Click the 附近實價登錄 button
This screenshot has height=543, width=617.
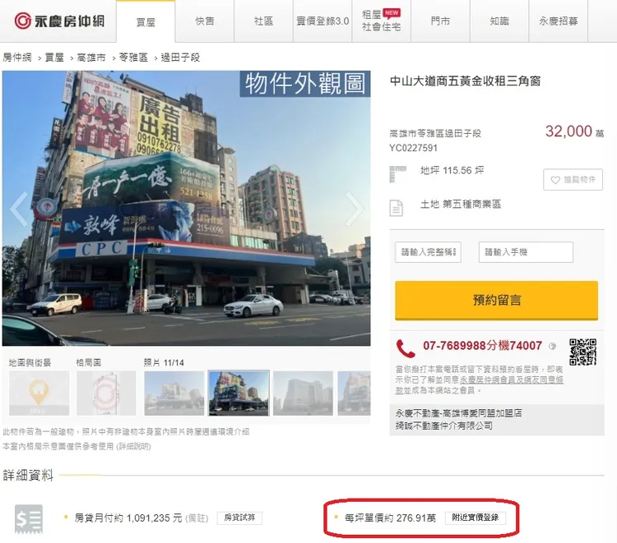pos(476,518)
